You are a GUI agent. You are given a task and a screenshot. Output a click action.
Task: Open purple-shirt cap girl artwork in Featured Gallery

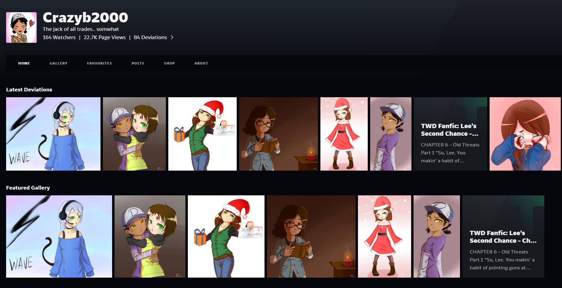(437, 236)
